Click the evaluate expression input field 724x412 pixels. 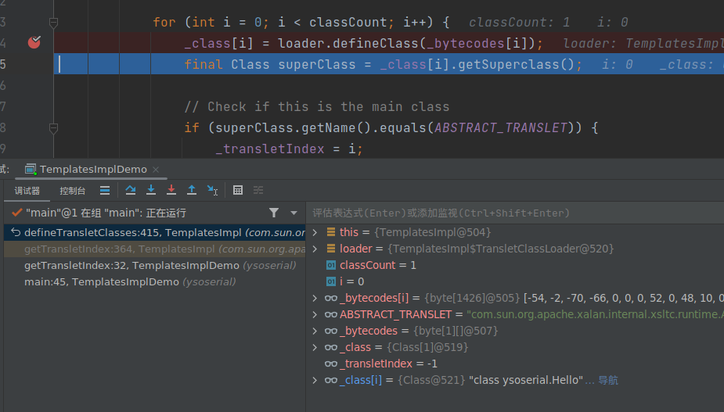coord(509,213)
